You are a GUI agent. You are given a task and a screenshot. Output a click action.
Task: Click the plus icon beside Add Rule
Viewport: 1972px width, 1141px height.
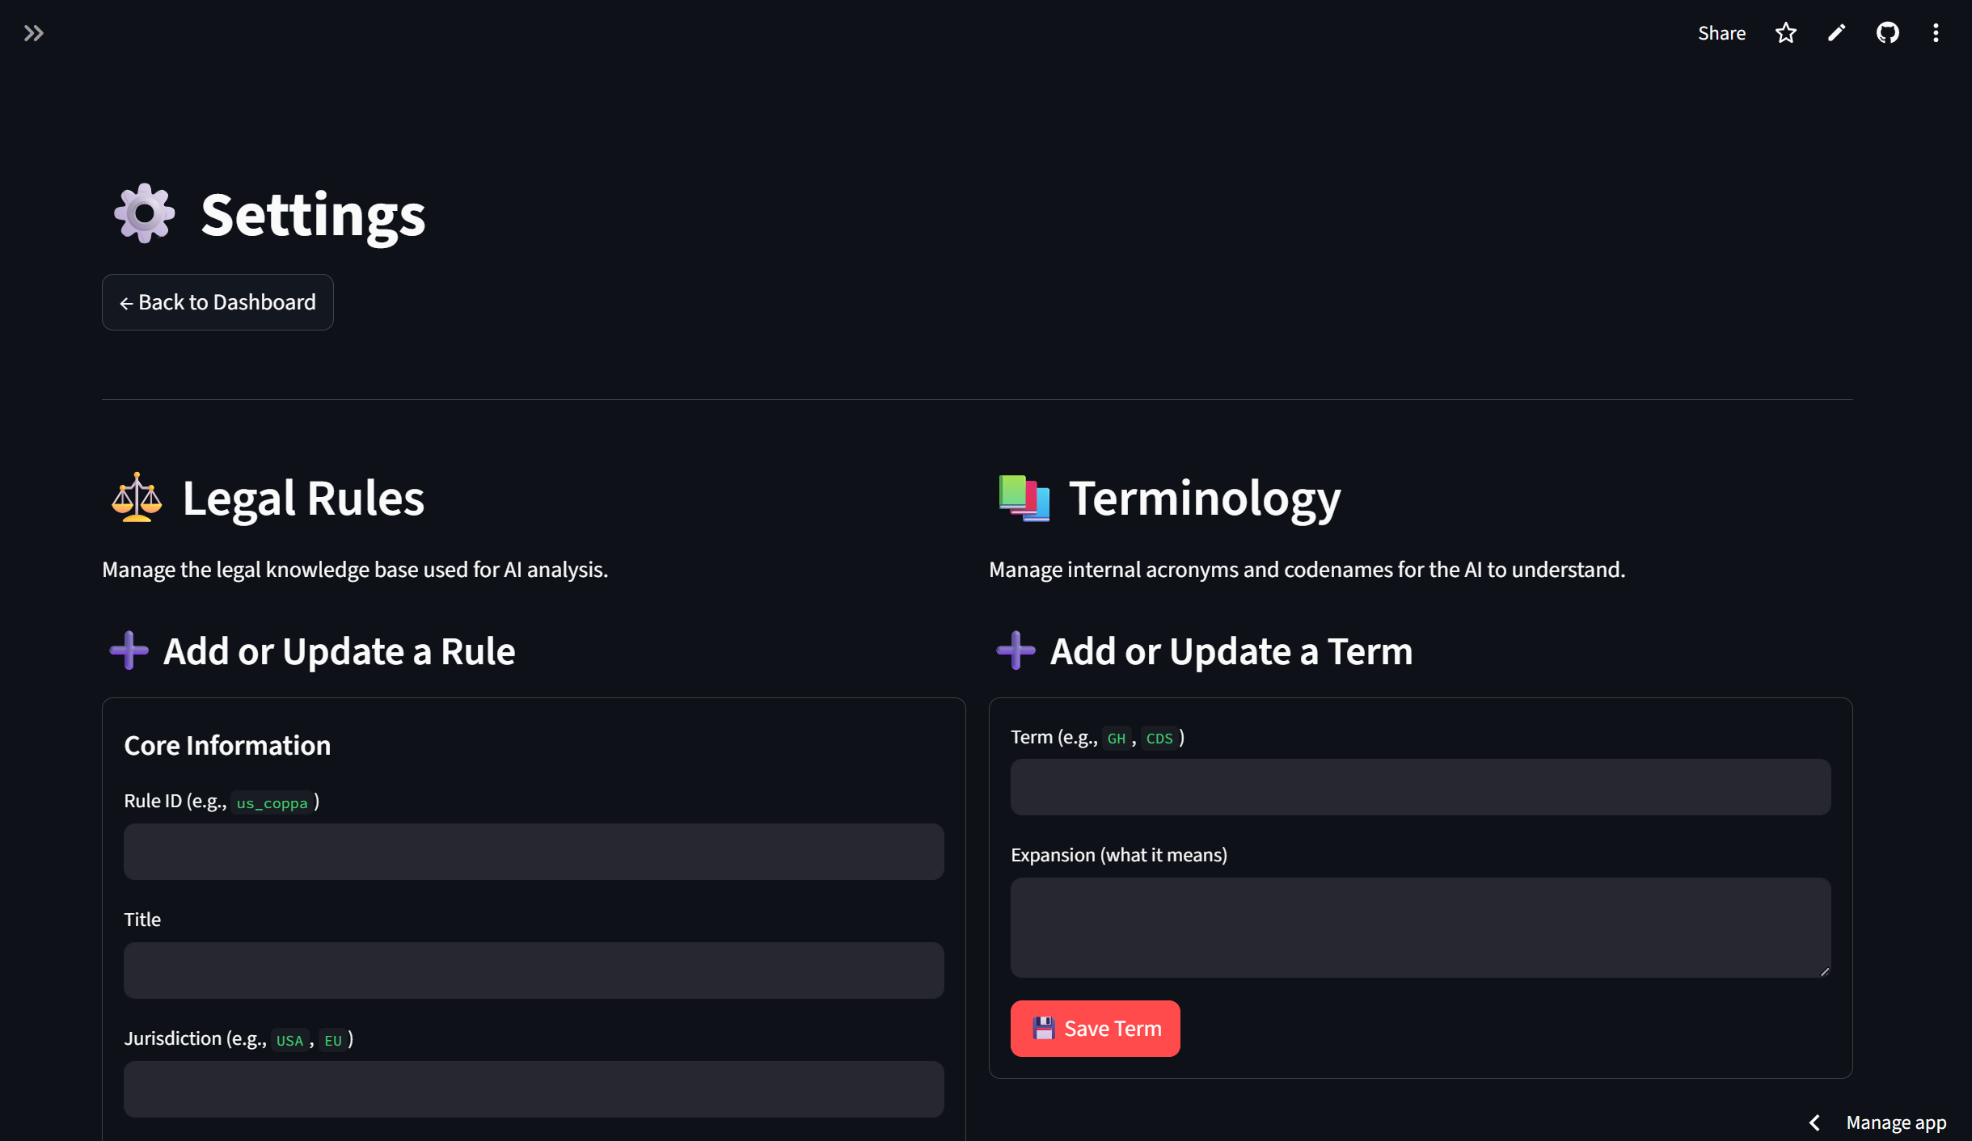(x=129, y=650)
